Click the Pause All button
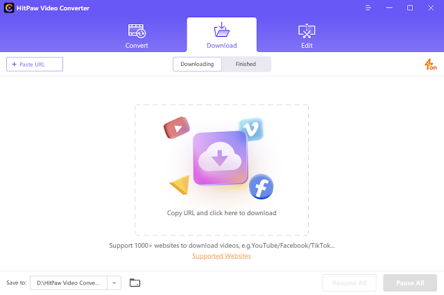444x295 pixels. pyautogui.click(x=410, y=283)
